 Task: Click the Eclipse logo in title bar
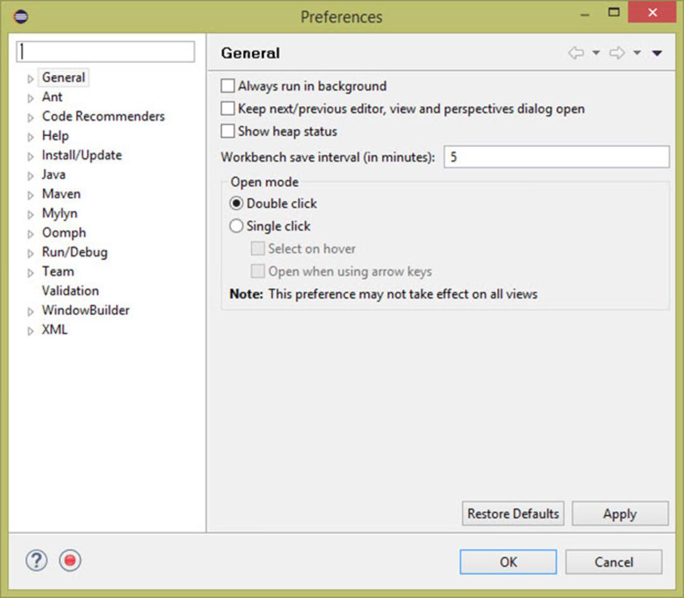20,17
